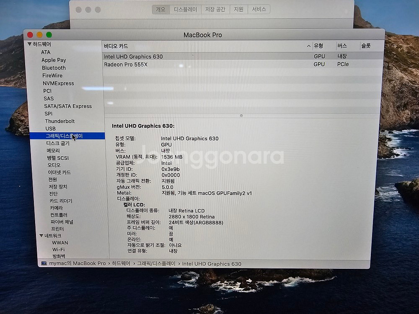This screenshot has width=419, height=314.
Task: Click 24비트 색상(ARGB8888) value
Action: [x=196, y=222]
